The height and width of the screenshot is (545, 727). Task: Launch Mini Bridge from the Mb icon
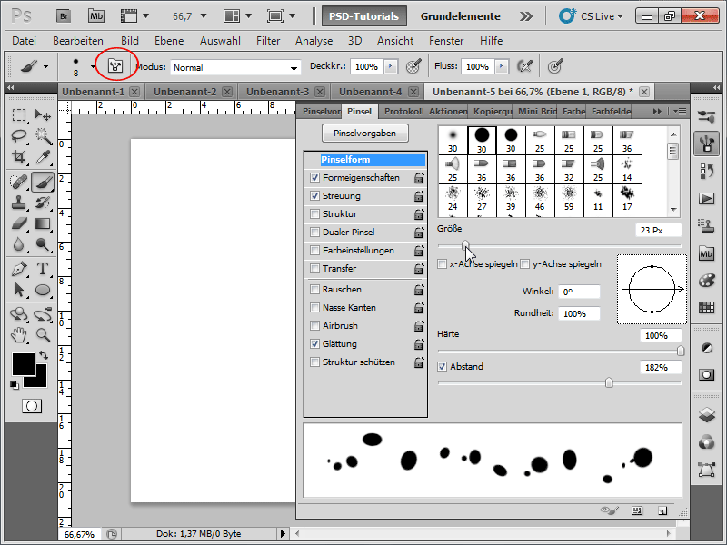pos(96,16)
